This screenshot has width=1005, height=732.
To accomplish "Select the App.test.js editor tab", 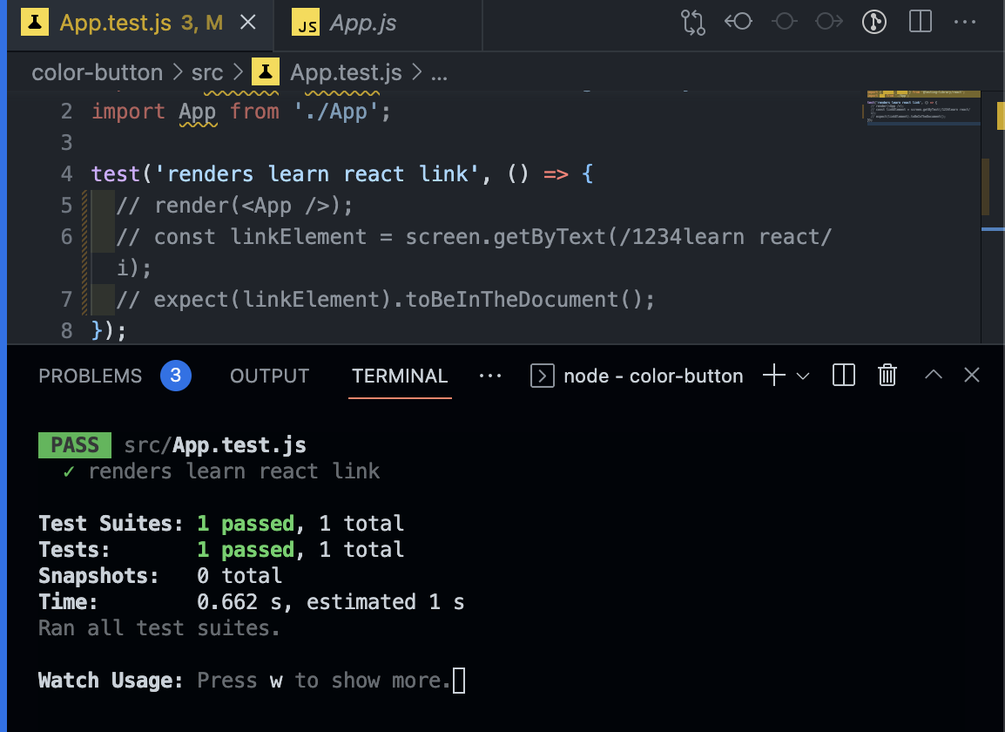I will pyautogui.click(x=140, y=24).
